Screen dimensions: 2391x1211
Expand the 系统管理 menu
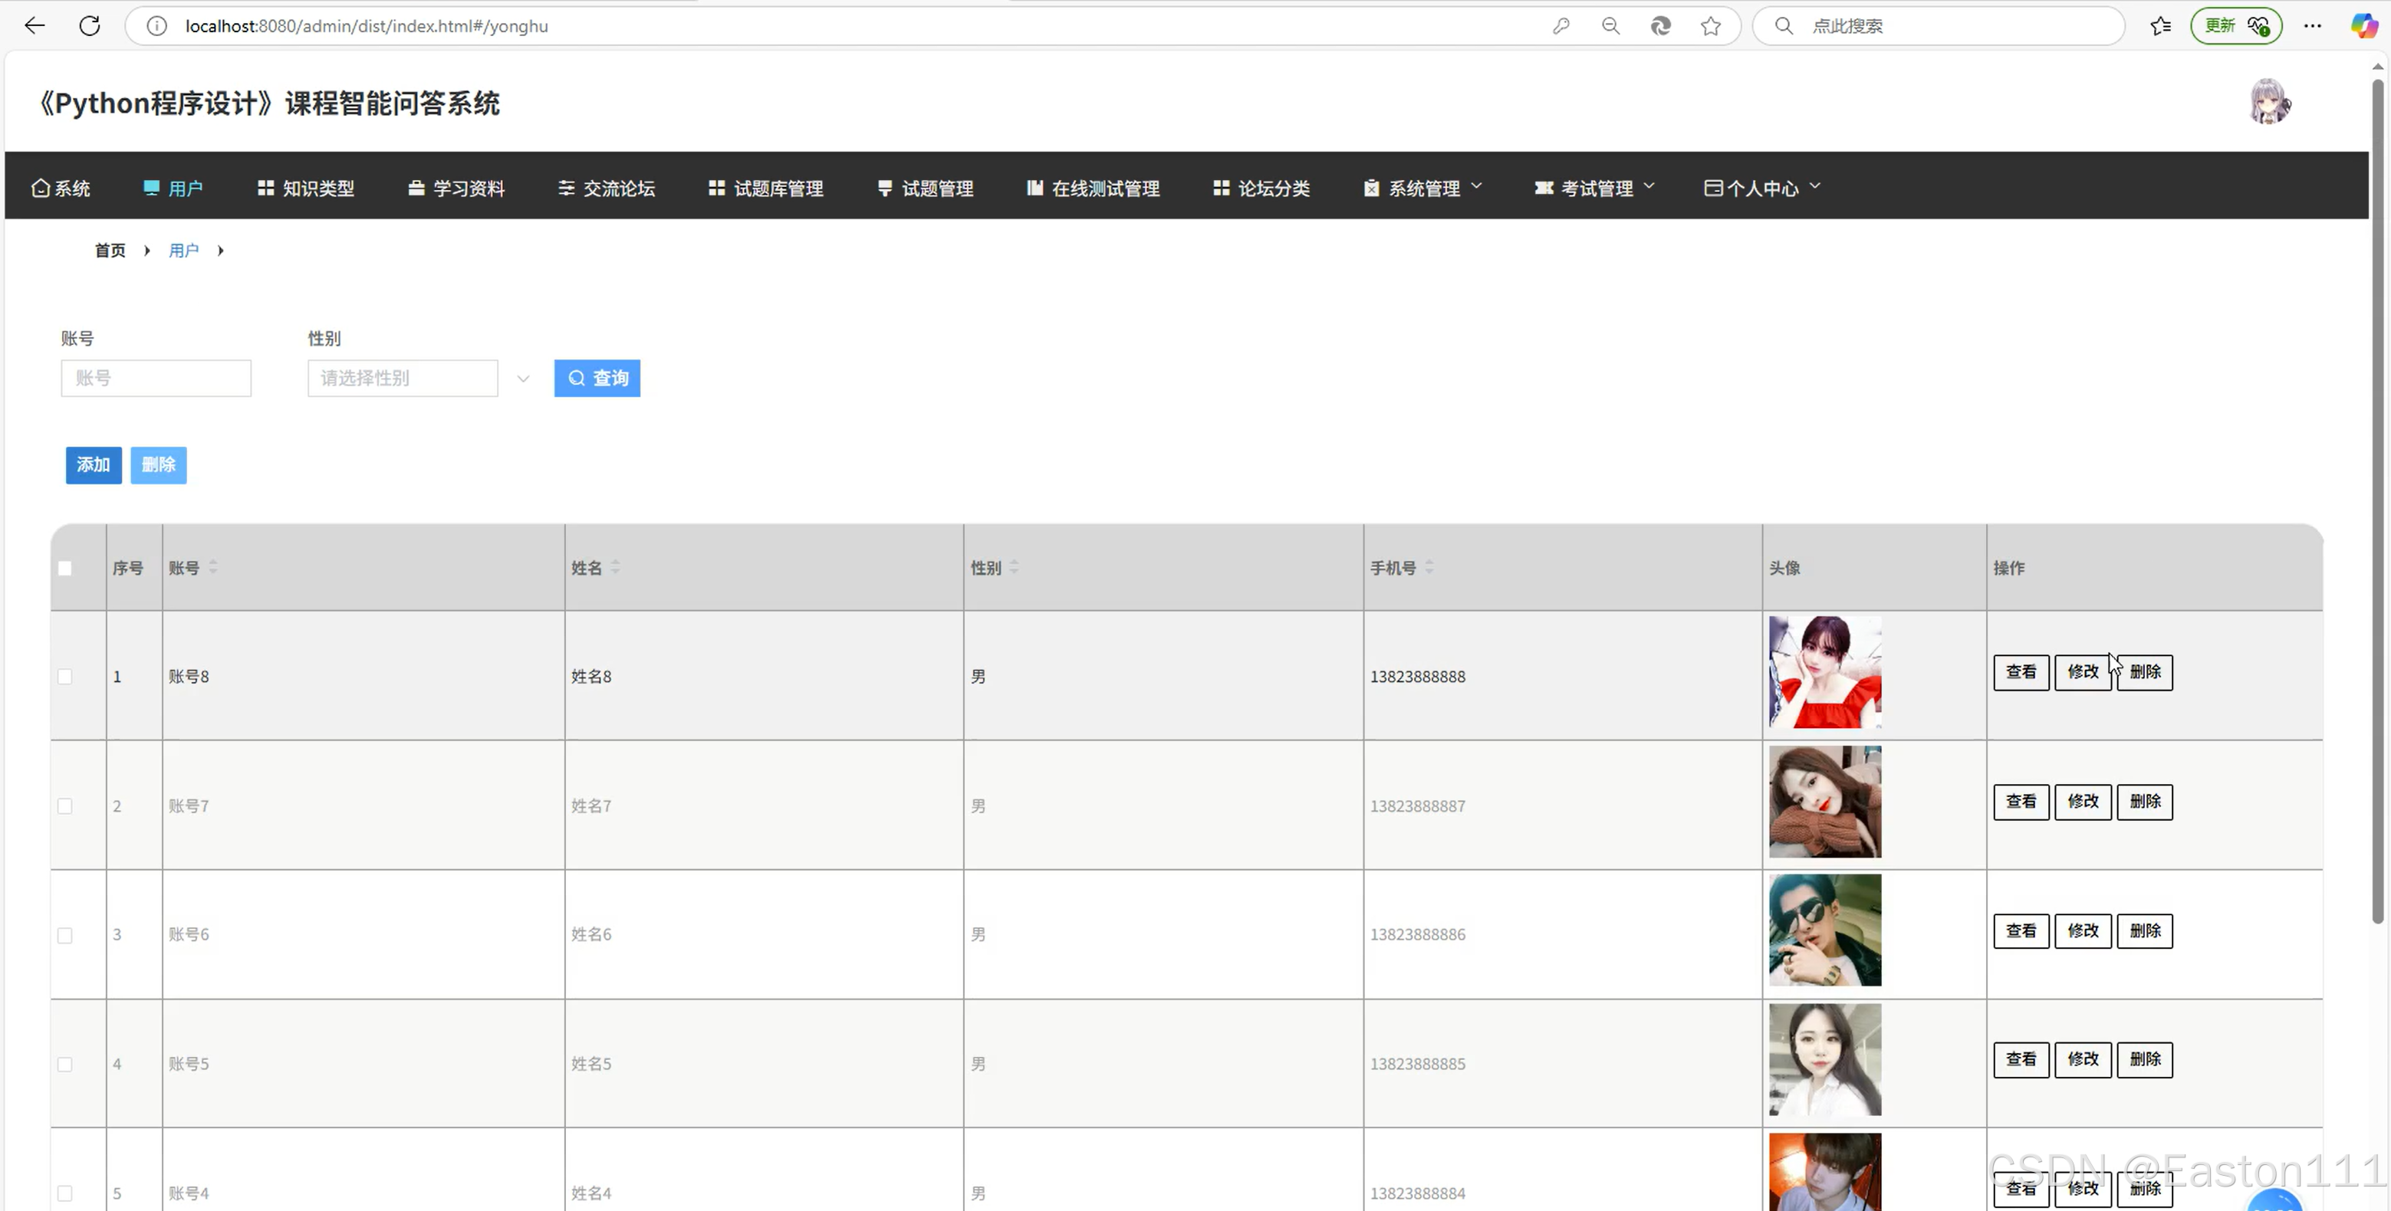point(1423,189)
